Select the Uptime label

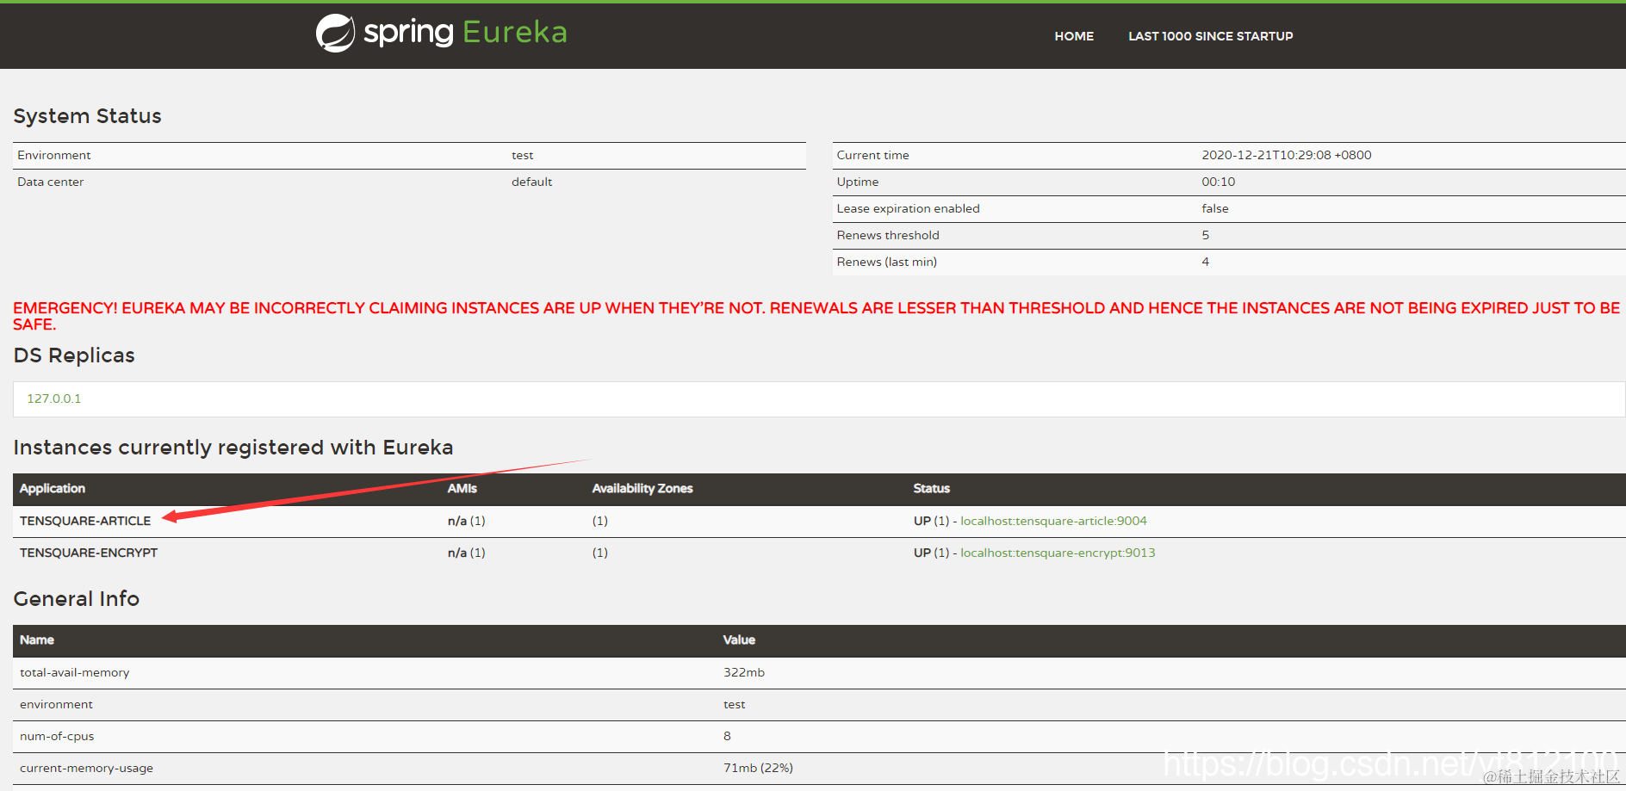(857, 182)
